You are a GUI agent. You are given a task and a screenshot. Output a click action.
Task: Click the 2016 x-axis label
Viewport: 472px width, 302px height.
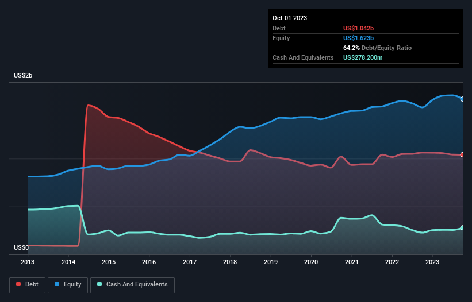click(x=149, y=262)
